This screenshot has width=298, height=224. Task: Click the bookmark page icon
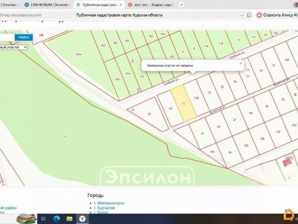249,15
